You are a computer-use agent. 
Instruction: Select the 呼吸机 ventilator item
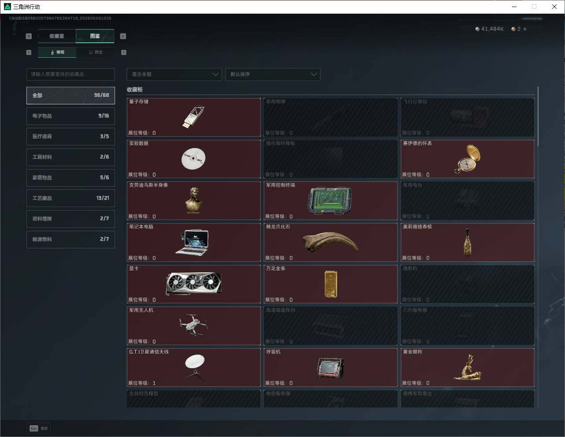(331, 367)
